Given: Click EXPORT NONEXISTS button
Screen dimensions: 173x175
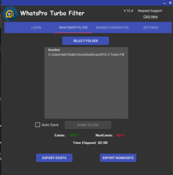Looking at the screenshot, I should (x=118, y=158).
